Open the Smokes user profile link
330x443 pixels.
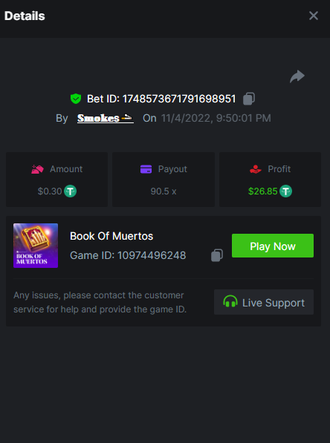106,118
